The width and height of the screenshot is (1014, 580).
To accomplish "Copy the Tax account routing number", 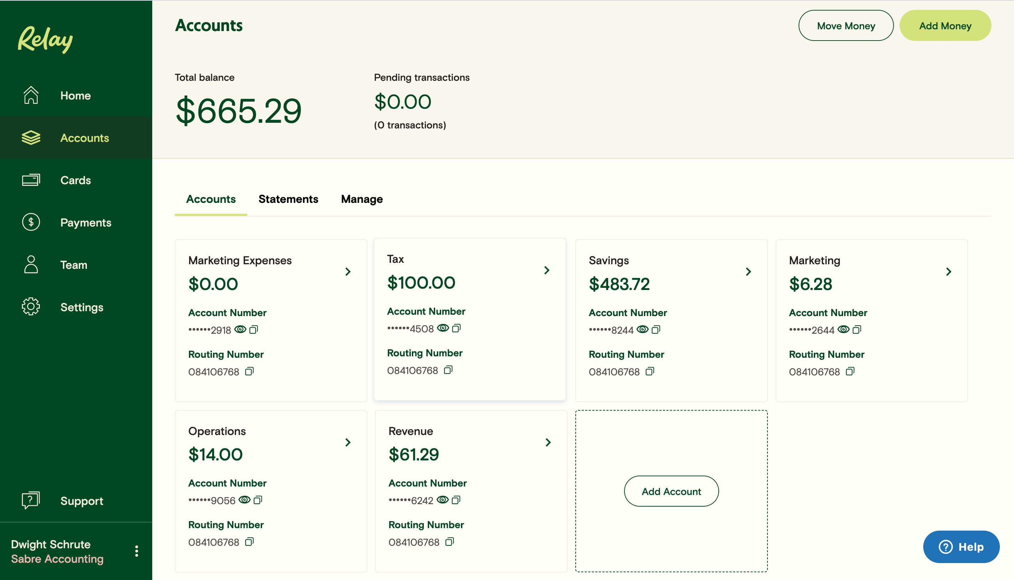I will click(x=448, y=370).
